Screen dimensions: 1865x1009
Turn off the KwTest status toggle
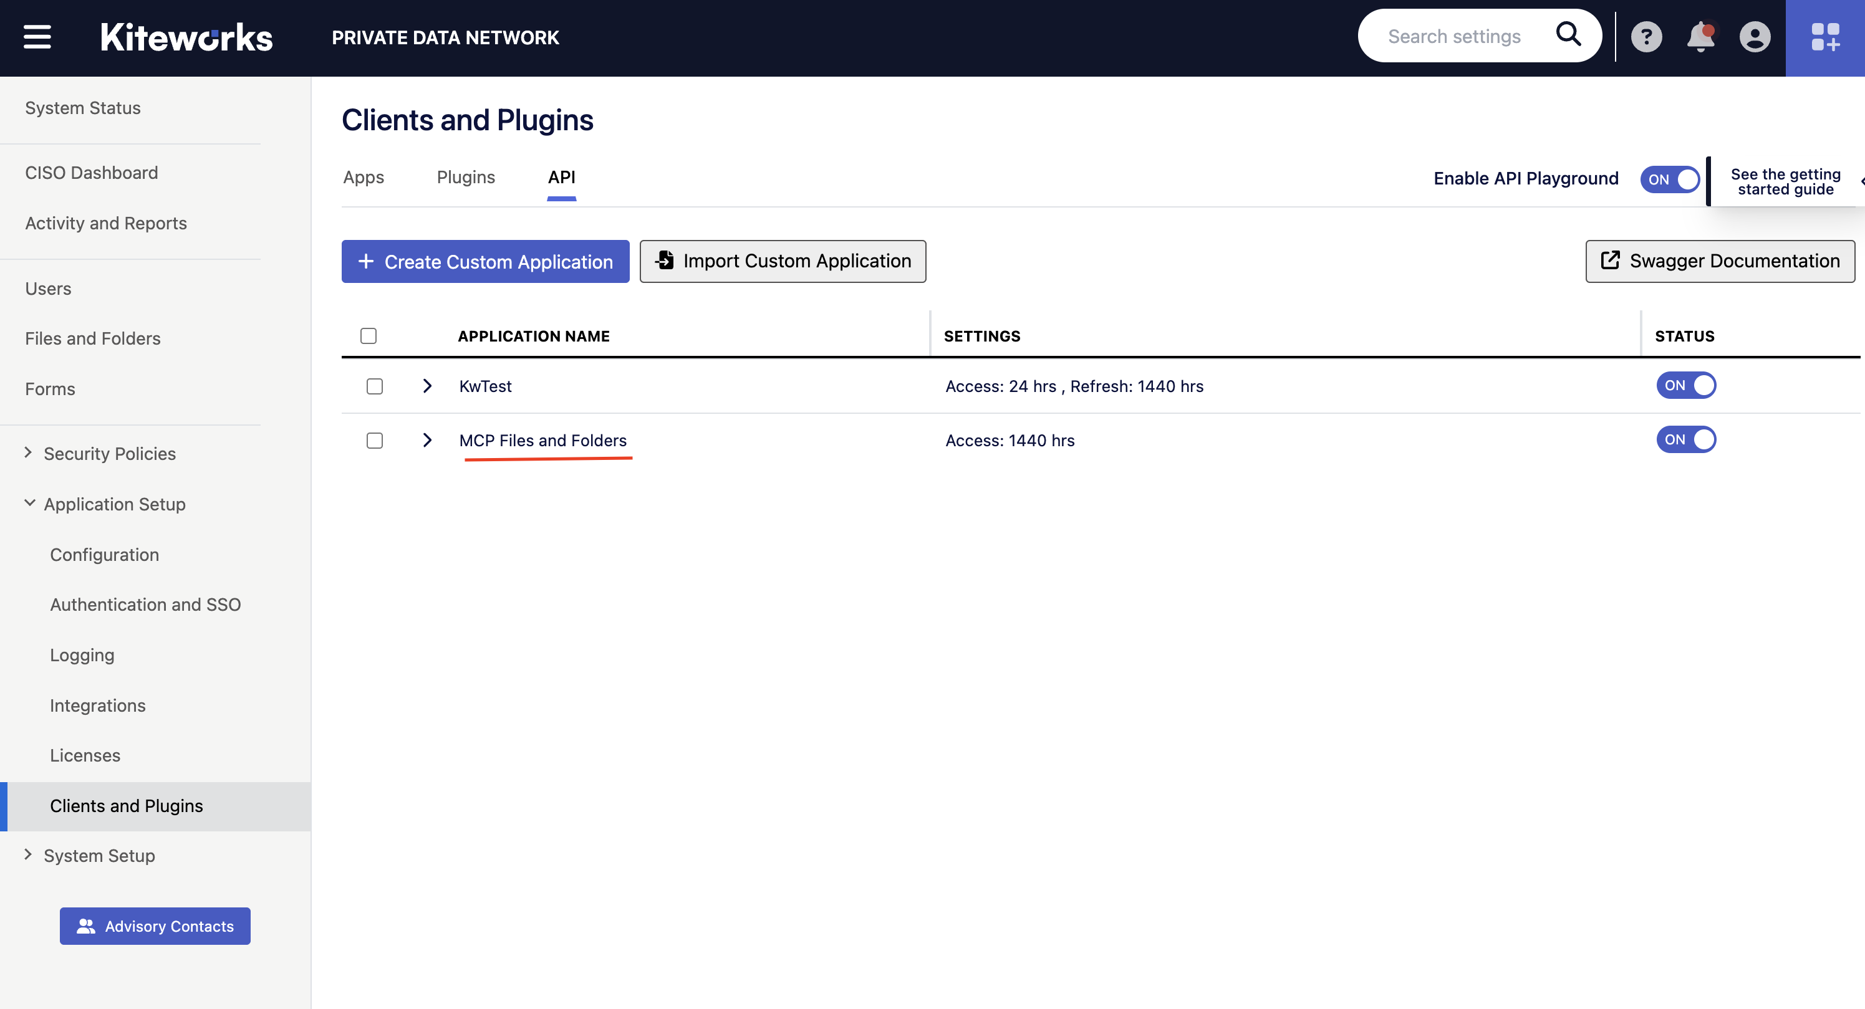pyautogui.click(x=1685, y=385)
